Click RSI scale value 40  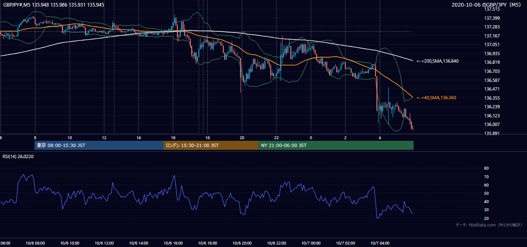click(486, 201)
